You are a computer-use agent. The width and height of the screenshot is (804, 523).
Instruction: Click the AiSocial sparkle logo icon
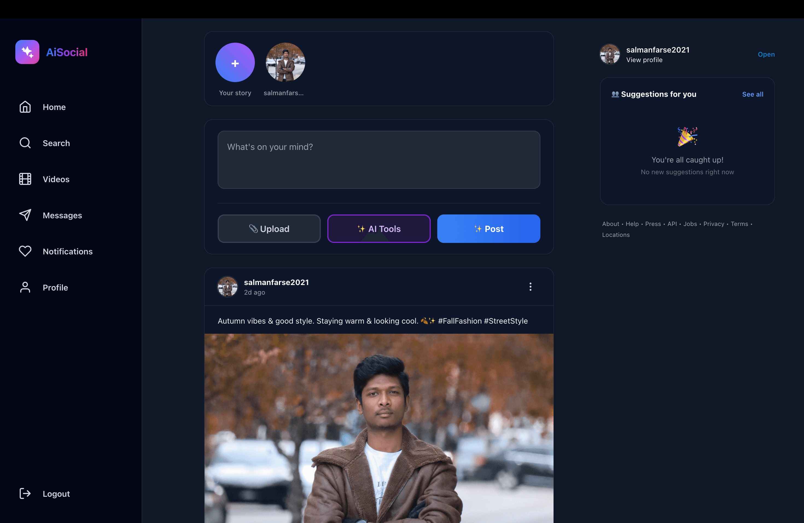point(27,52)
